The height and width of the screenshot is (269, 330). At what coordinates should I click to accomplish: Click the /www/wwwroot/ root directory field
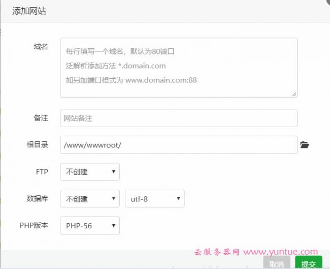pyautogui.click(x=178, y=145)
